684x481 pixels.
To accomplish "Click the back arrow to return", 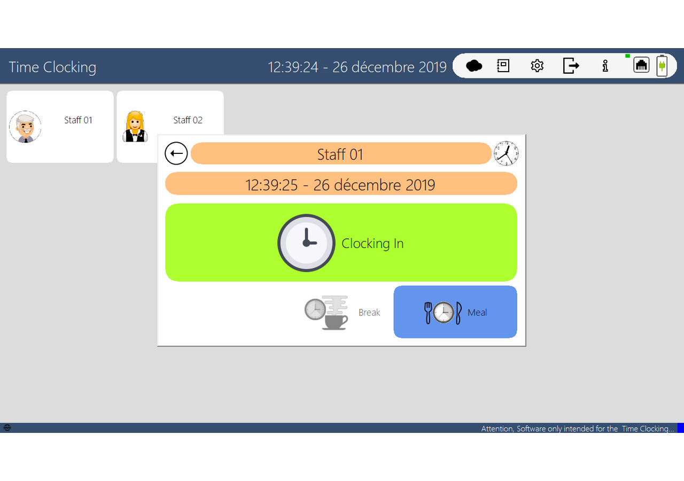I will [x=176, y=153].
